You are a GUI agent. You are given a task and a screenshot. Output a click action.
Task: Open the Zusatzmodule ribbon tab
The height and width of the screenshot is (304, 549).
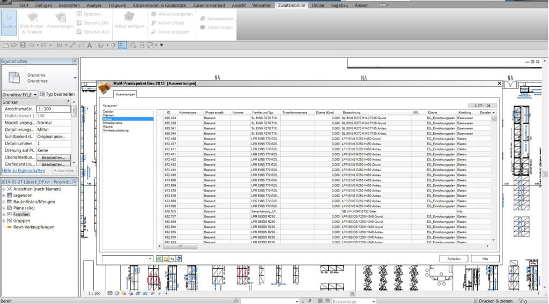point(292,5)
